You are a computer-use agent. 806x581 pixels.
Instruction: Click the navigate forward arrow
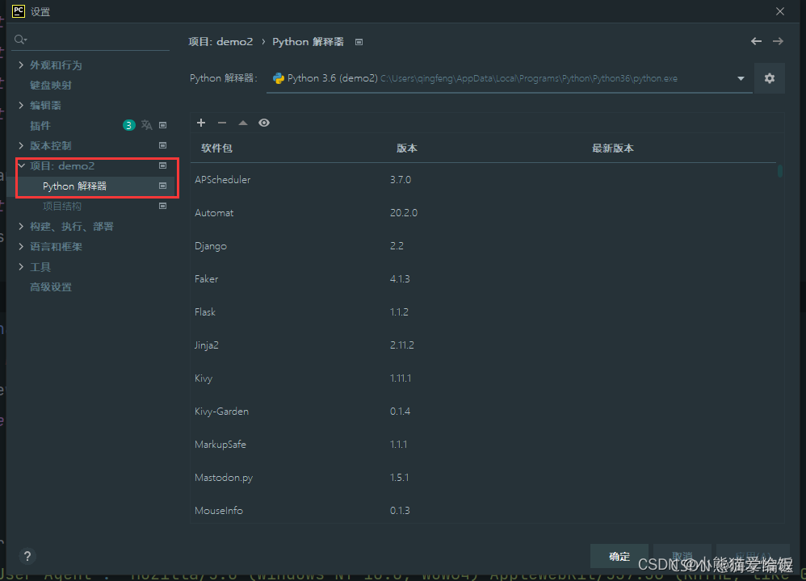point(779,41)
